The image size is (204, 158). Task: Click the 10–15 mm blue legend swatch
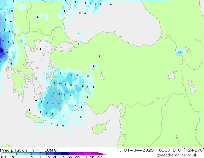[42, 154]
